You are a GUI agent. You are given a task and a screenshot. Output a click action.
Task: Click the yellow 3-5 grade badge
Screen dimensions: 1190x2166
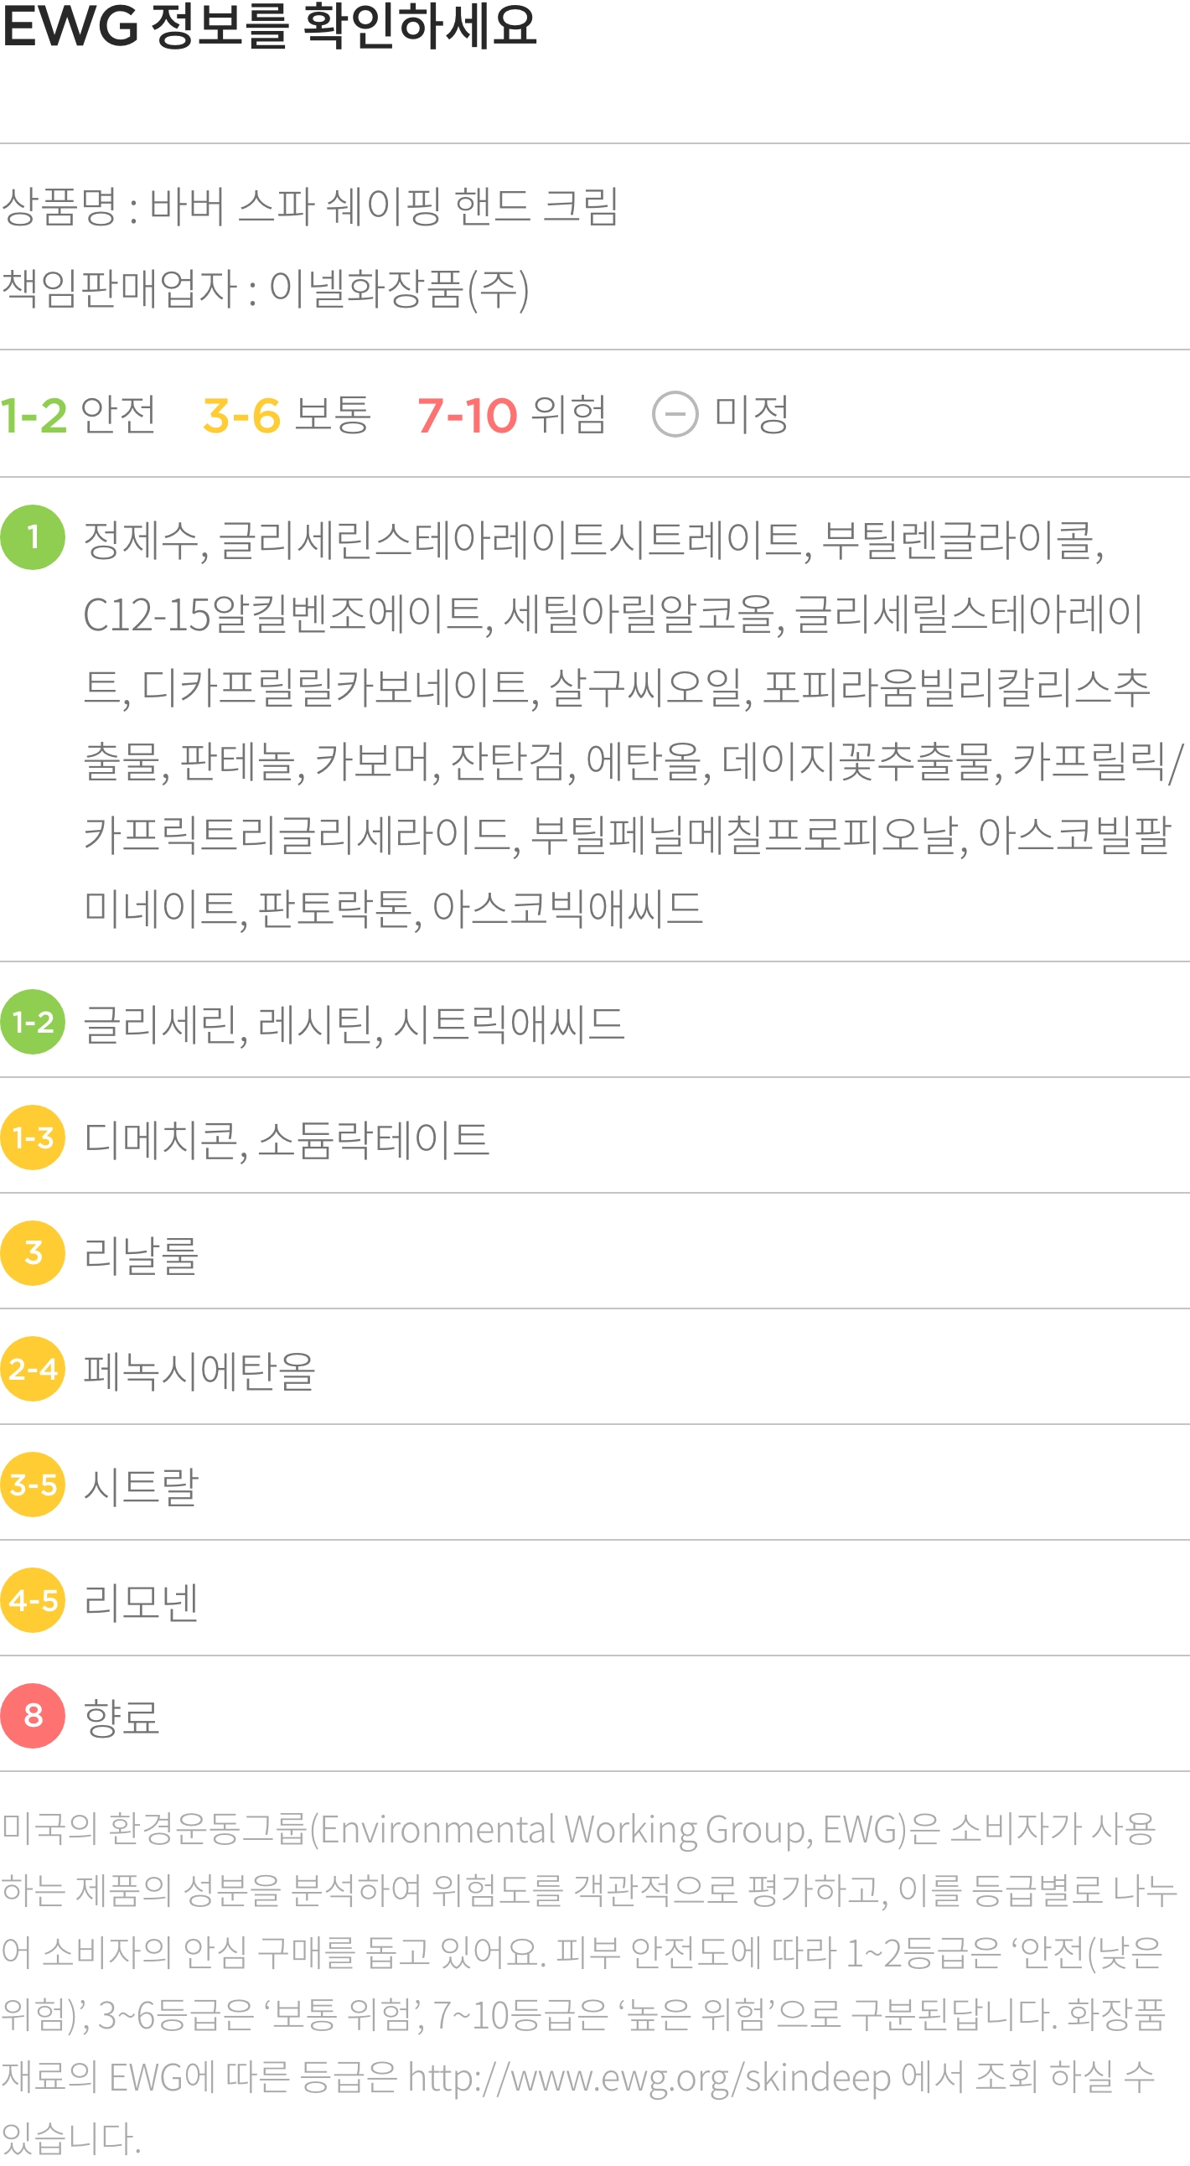(33, 1484)
